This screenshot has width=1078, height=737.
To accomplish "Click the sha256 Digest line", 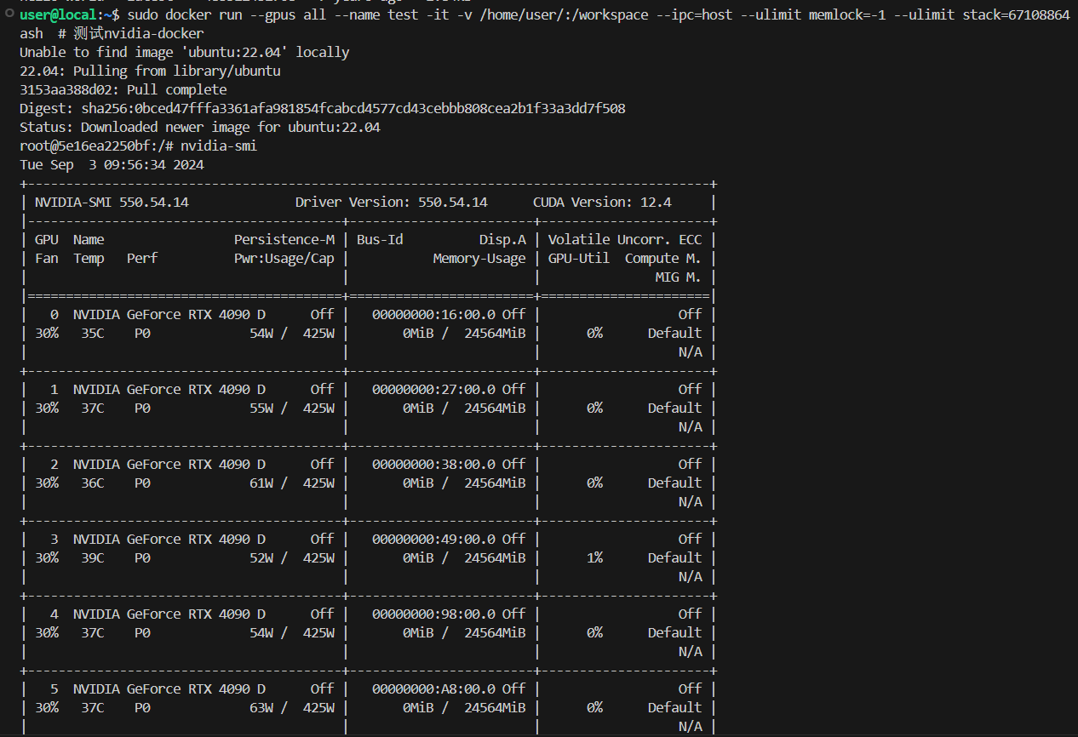I will coord(323,109).
